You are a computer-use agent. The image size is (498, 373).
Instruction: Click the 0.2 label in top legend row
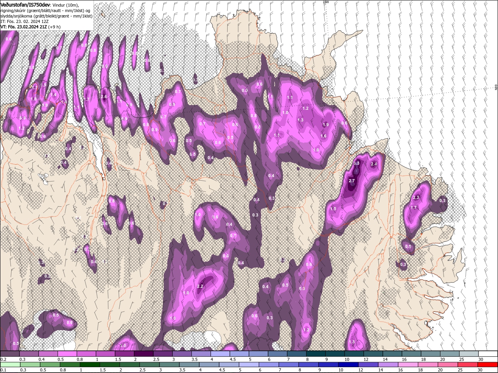[x=3, y=359]
